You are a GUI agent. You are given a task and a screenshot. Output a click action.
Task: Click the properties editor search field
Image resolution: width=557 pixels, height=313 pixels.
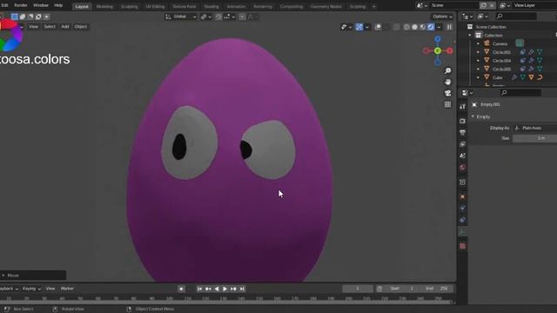click(x=520, y=93)
